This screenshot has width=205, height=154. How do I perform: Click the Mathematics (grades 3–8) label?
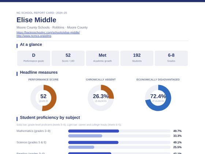point(33,131)
